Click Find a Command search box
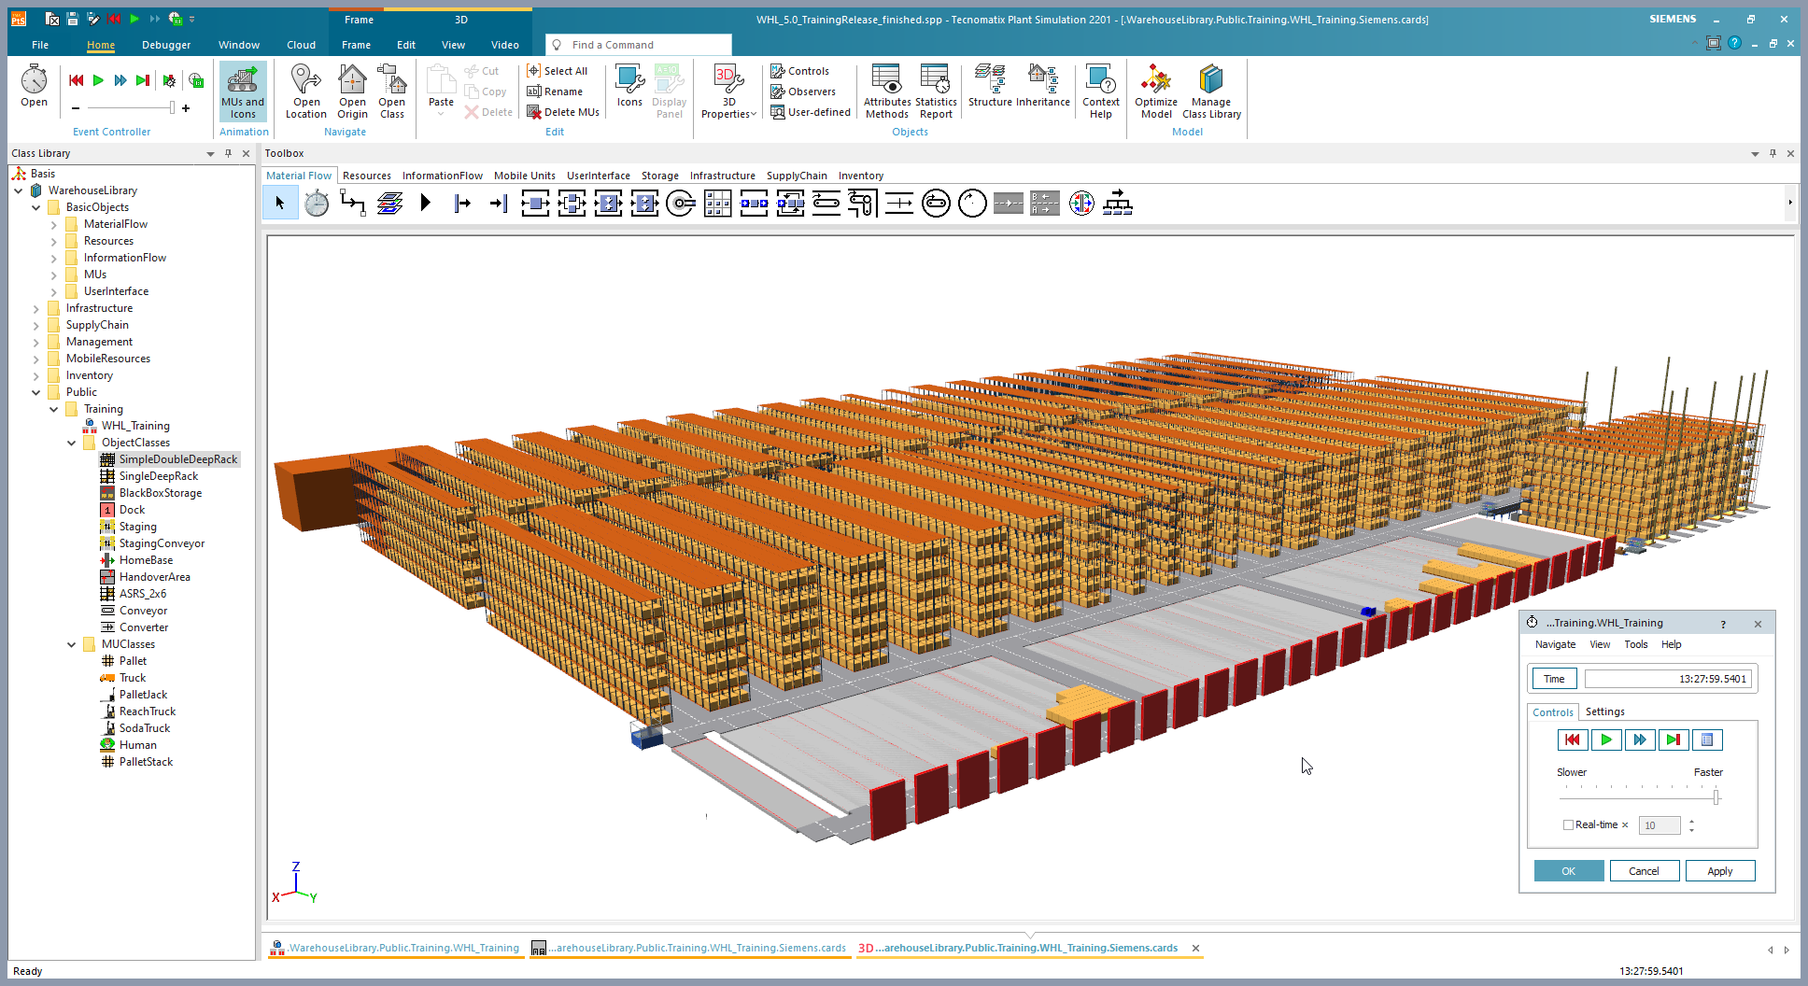This screenshot has width=1808, height=986. [639, 45]
